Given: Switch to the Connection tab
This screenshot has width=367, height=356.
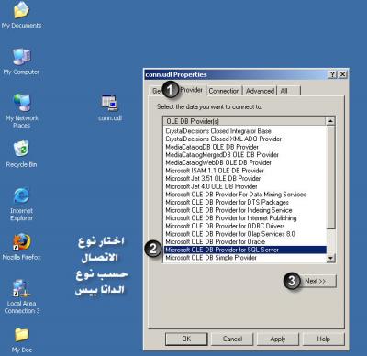Looking at the screenshot, I should point(224,91).
